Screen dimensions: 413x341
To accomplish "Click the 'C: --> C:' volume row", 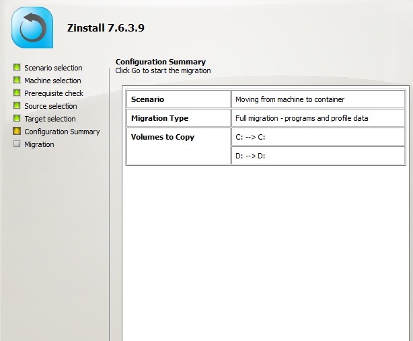I will pyautogui.click(x=318, y=137).
